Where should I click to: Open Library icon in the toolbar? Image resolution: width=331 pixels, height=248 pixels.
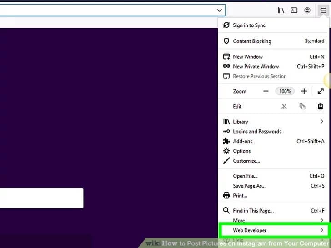[281, 10]
